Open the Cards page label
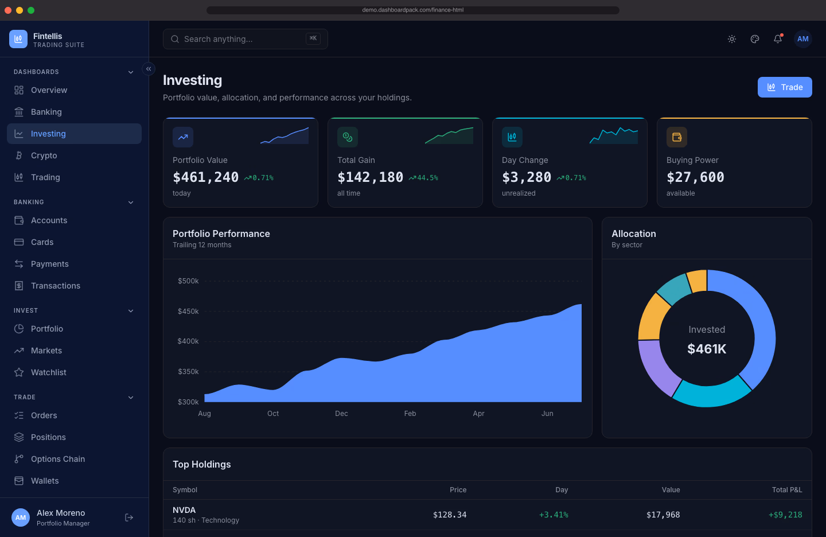826x537 pixels. coord(42,242)
